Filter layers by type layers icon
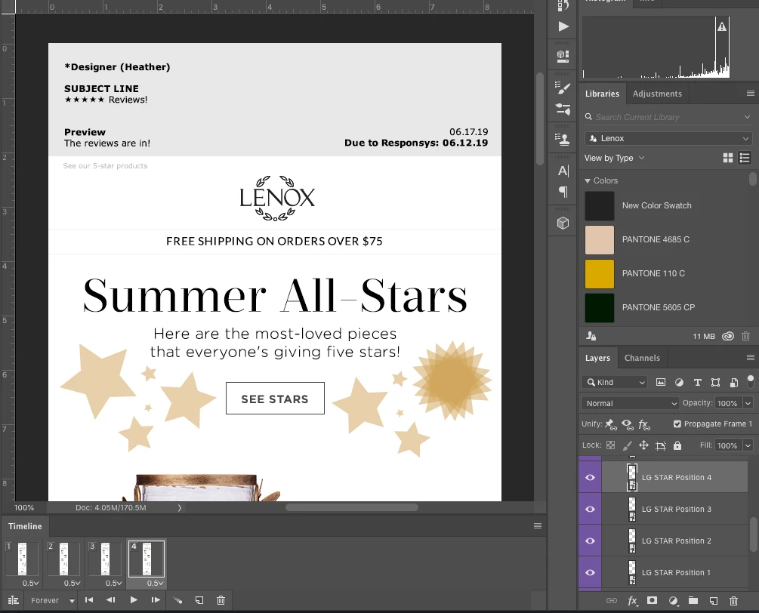The height and width of the screenshot is (613, 759). (698, 382)
